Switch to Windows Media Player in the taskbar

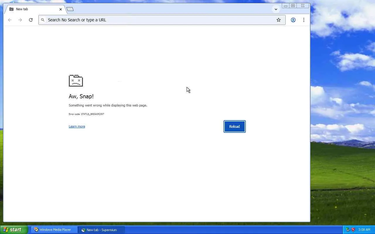(54, 230)
